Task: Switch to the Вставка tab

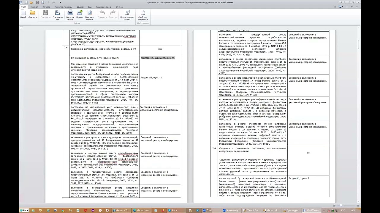Action: pos(46,7)
